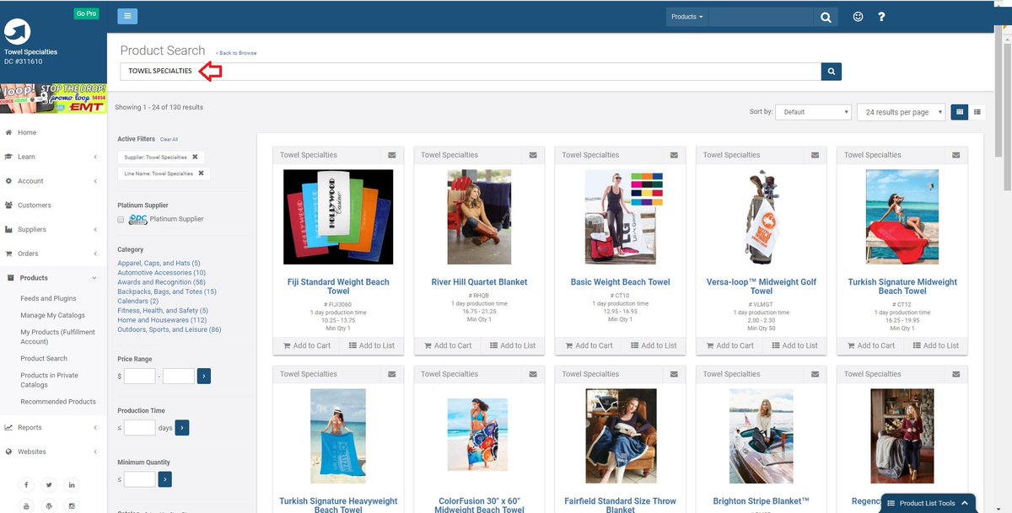1012x513 pixels.
Task: Click the minimum price input field
Action: [140, 376]
